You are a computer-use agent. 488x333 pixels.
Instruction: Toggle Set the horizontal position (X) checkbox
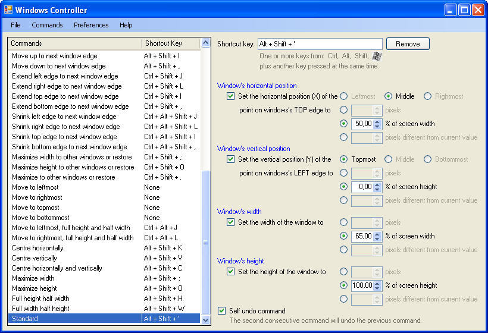click(231, 96)
